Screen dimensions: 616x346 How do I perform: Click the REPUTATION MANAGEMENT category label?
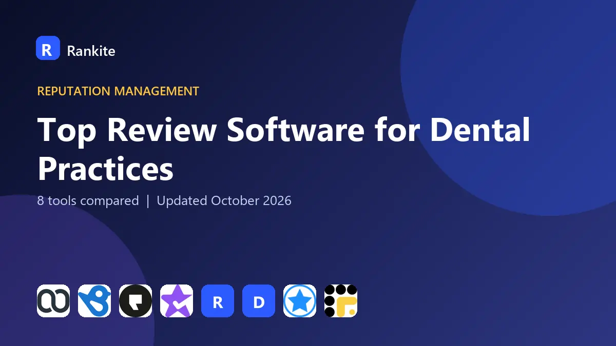pos(118,91)
